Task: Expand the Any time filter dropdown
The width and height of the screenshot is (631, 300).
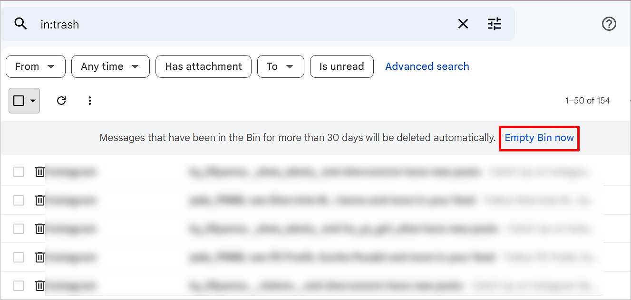Action: click(110, 66)
